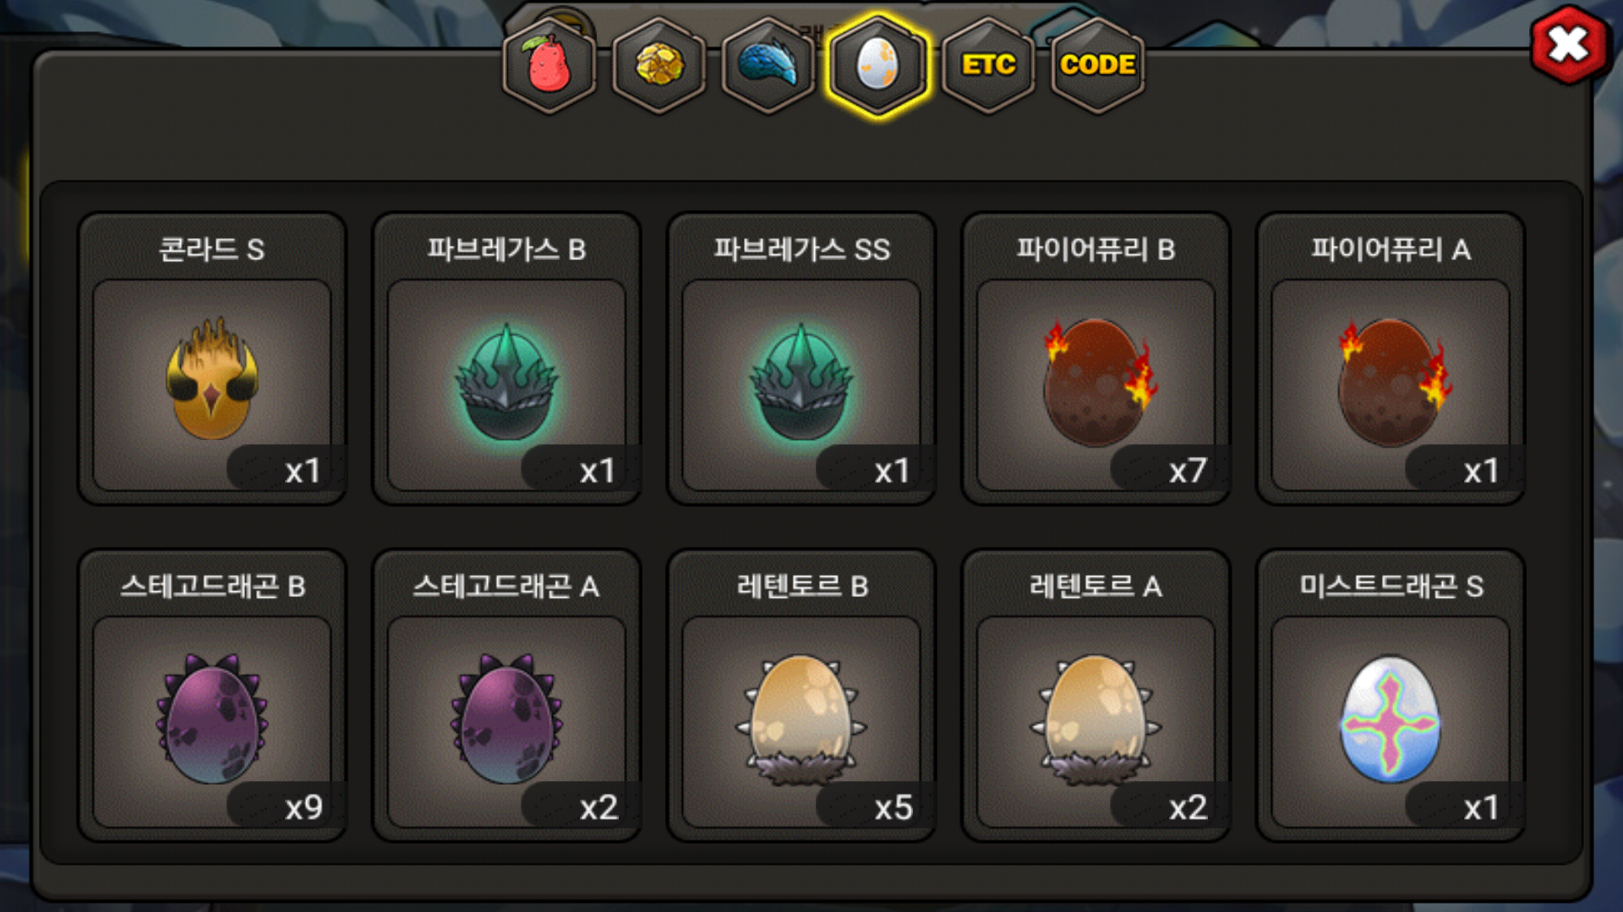Open the blue dragon scale tab
Image resolution: width=1623 pixels, height=912 pixels.
click(x=768, y=65)
